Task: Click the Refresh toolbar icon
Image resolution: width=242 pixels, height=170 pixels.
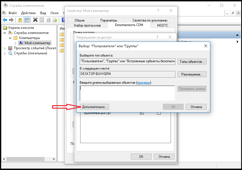Action: (x=48, y=20)
